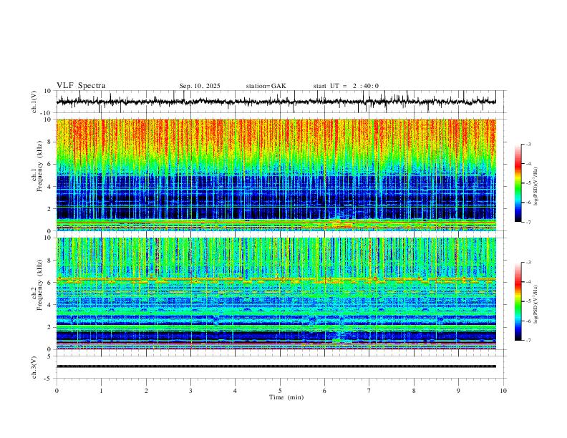Click time axis tick label "3"
Screen dimensions: 567x438
pos(190,391)
